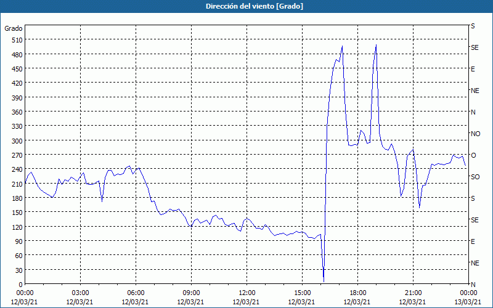493x308 pixels.
Task: Click the 90 degree axis value
Action: [19, 241]
